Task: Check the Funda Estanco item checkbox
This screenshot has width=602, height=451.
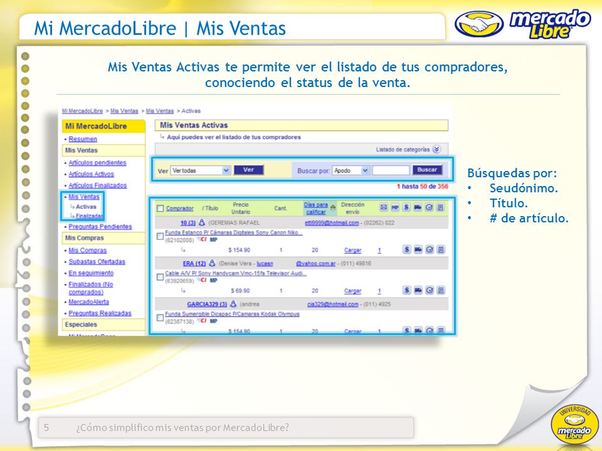Action: 160,236
